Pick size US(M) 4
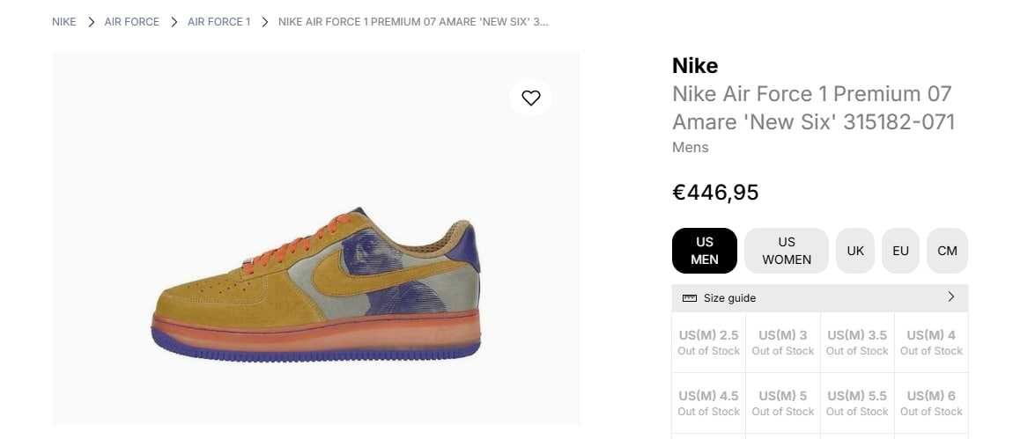Image resolution: width=1013 pixels, height=439 pixels. pos(931,342)
